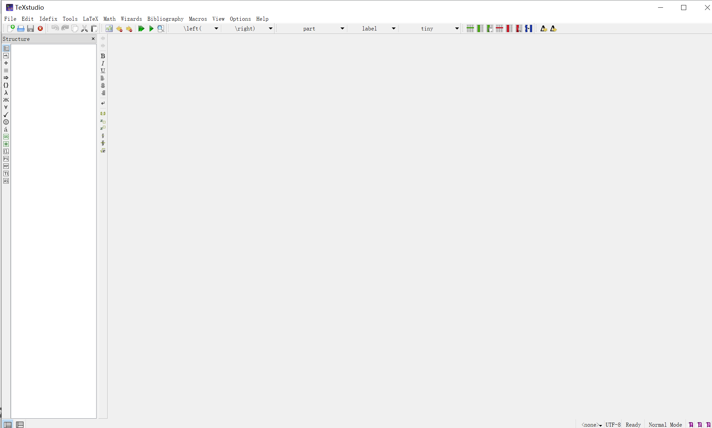Expand the \left( delimiter dropdown
The height and width of the screenshot is (428, 712).
point(216,29)
